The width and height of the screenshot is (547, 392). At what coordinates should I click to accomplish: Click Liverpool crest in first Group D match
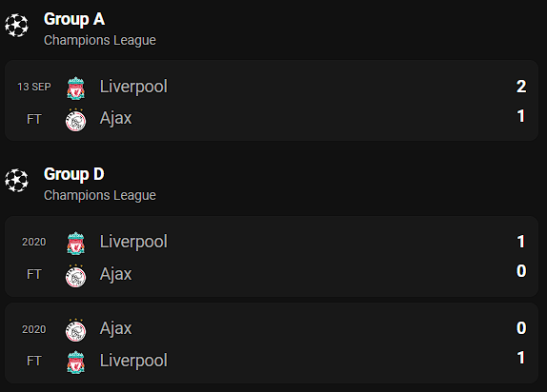pyautogui.click(x=75, y=244)
